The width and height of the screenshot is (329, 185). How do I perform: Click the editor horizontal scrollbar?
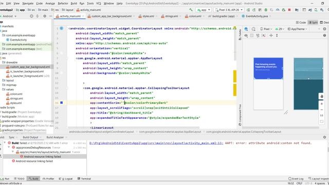134,127
